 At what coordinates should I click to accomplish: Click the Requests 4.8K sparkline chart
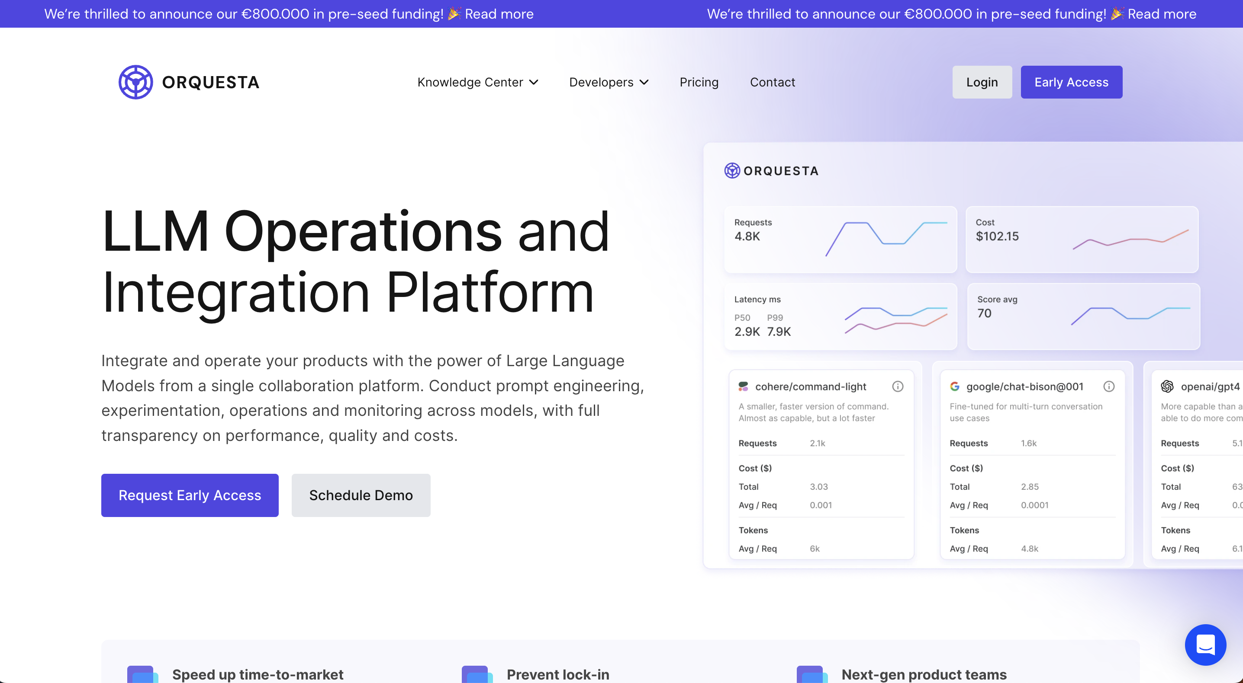coord(886,239)
